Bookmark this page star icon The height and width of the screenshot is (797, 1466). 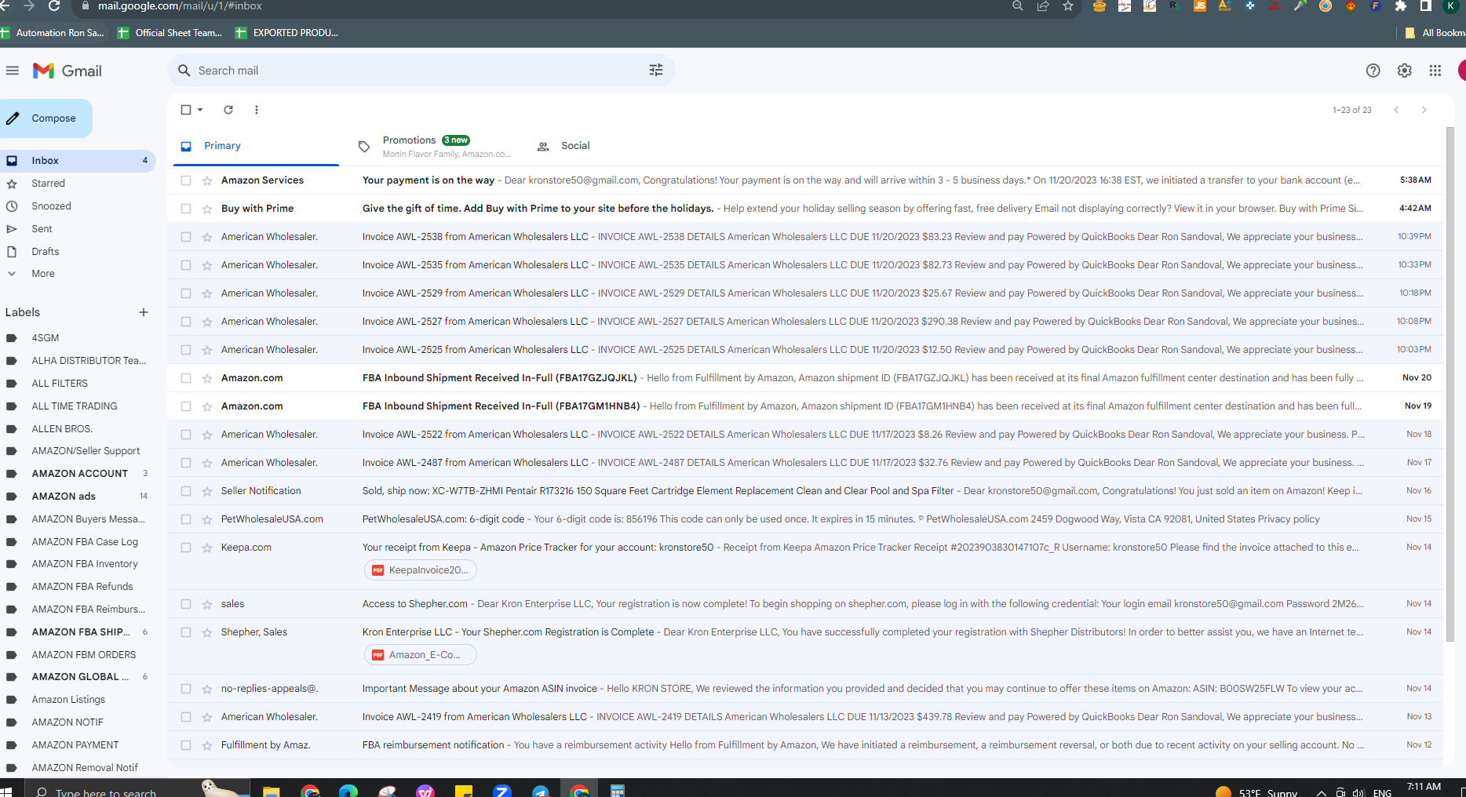pyautogui.click(x=1068, y=6)
